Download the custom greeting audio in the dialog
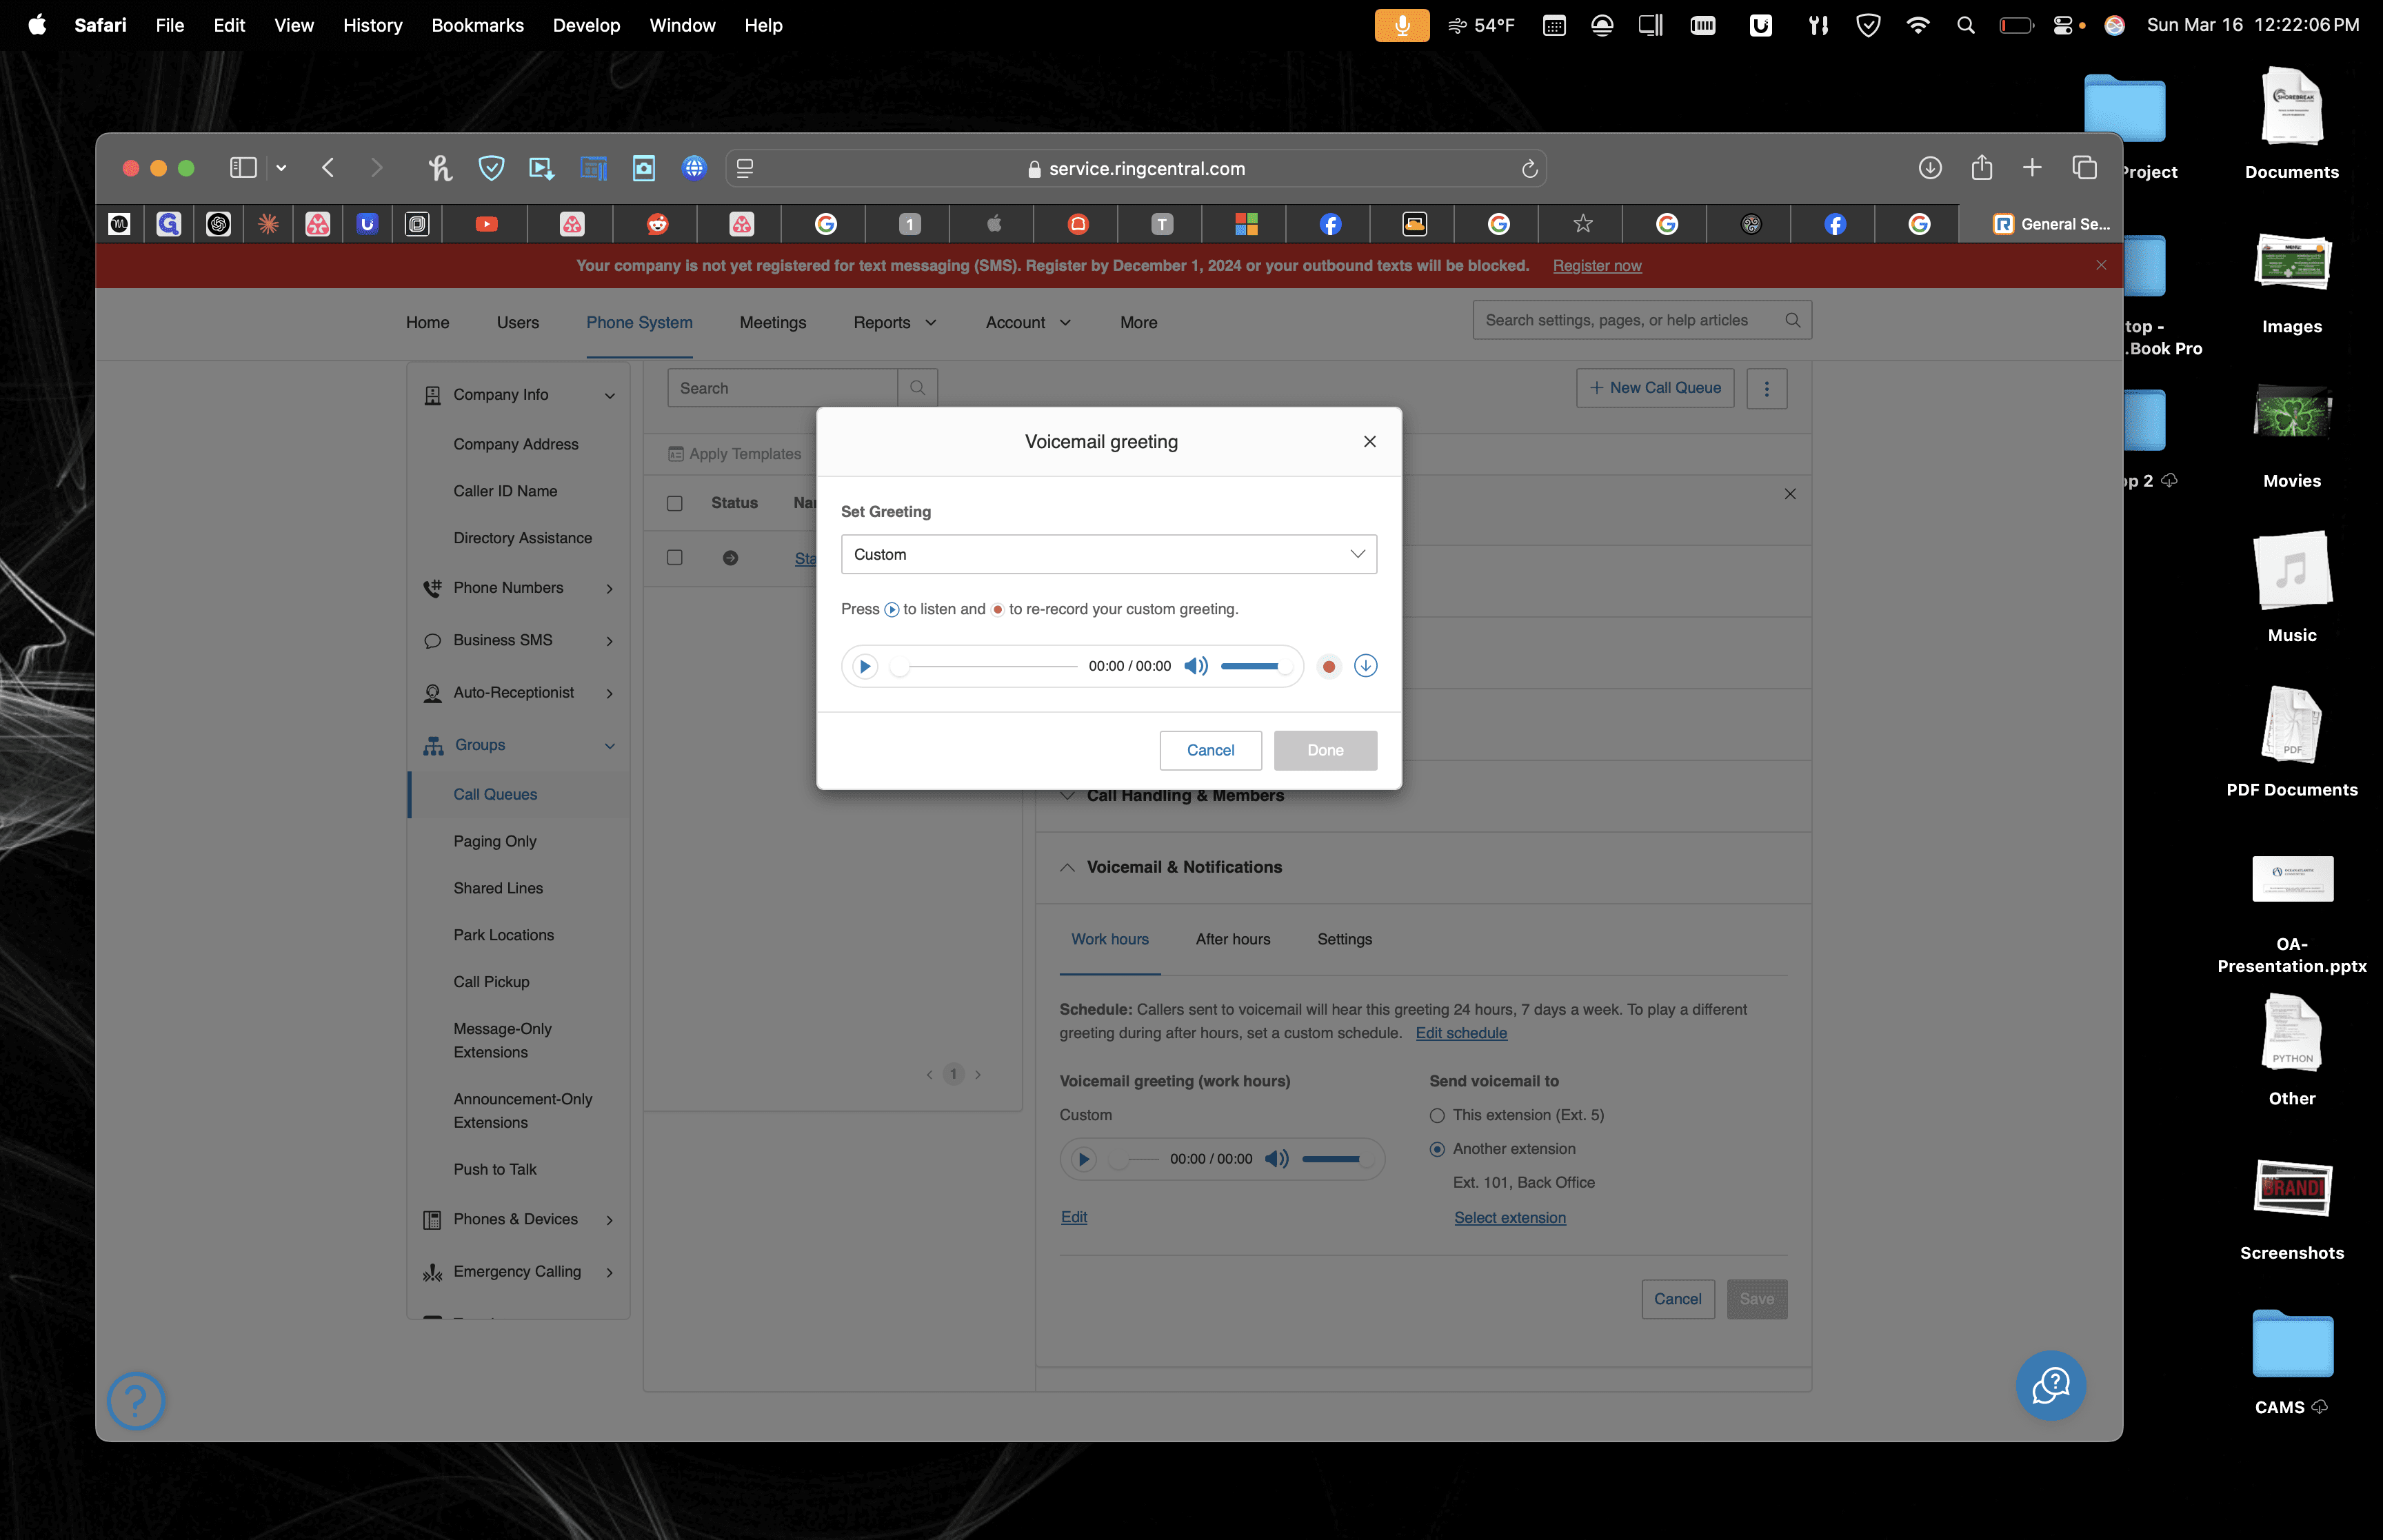This screenshot has width=2383, height=1540. [1365, 666]
